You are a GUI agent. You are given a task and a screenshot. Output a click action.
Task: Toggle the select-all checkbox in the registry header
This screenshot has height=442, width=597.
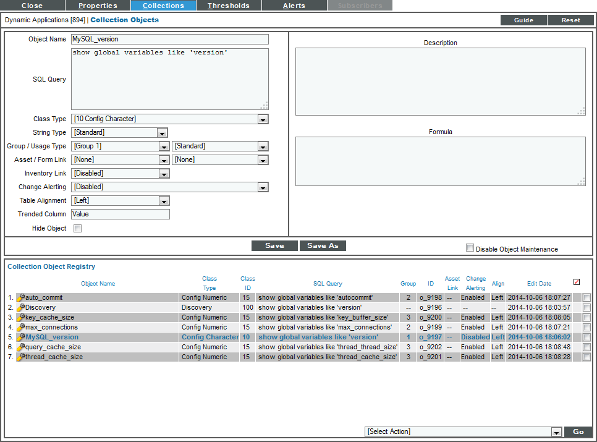[576, 281]
